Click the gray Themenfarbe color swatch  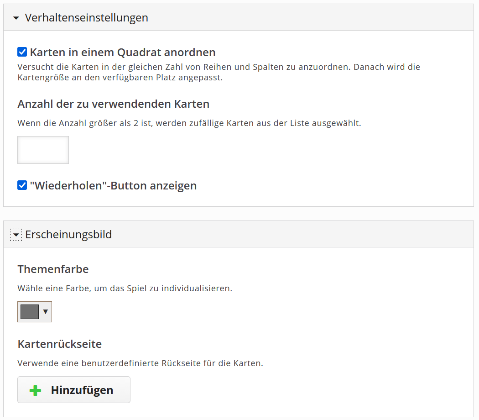(30, 312)
